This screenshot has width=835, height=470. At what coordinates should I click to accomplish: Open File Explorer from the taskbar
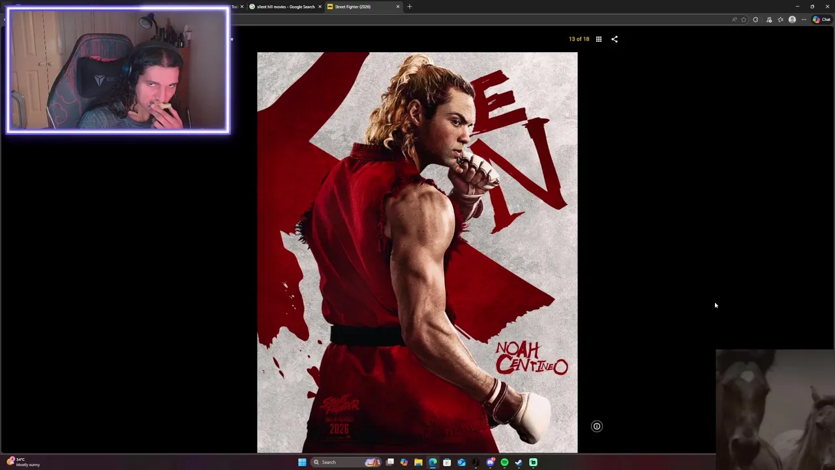tap(418, 462)
